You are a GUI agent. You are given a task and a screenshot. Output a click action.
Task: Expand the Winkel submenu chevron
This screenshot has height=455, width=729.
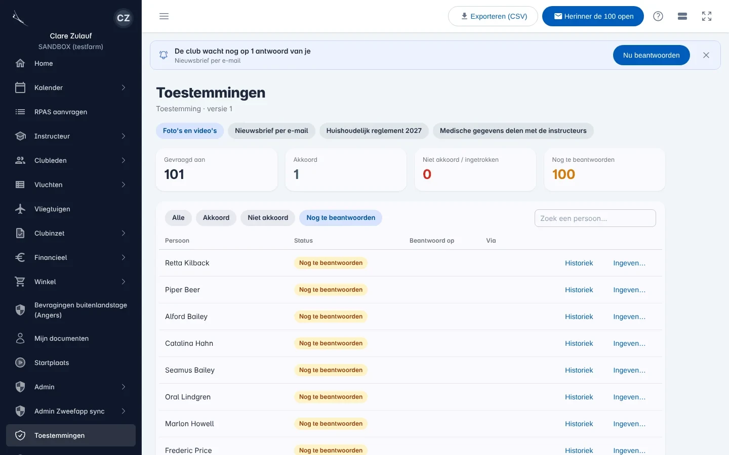pos(124,282)
